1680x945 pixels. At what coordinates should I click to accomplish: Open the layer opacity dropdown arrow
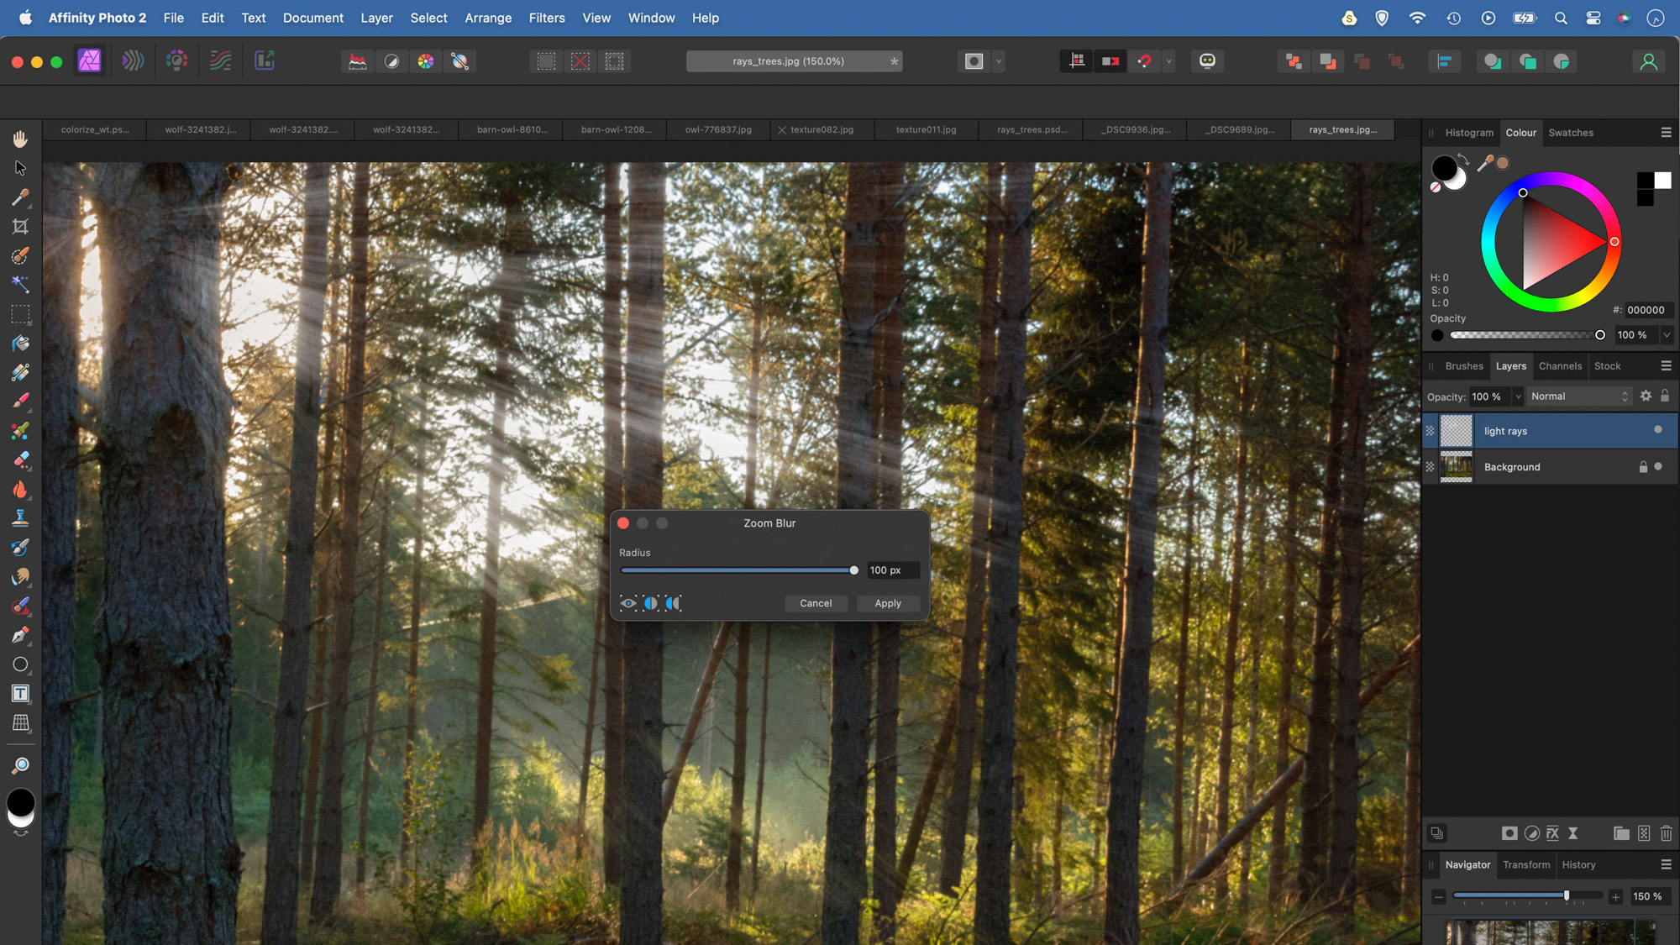coord(1518,396)
